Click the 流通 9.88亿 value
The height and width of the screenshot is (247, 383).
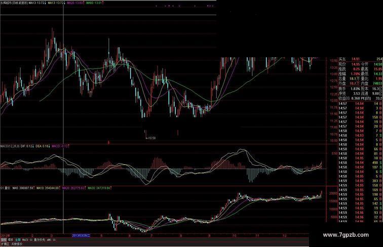pyautogui.click(x=377, y=93)
